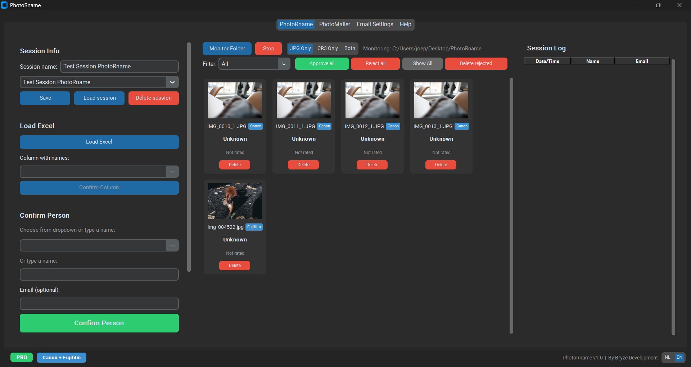Open the Filter dropdown
This screenshot has height=367, width=691.
(x=254, y=64)
